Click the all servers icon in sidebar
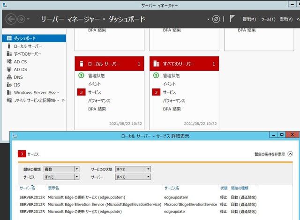Viewport: 300px width, 220px height. 9,54
